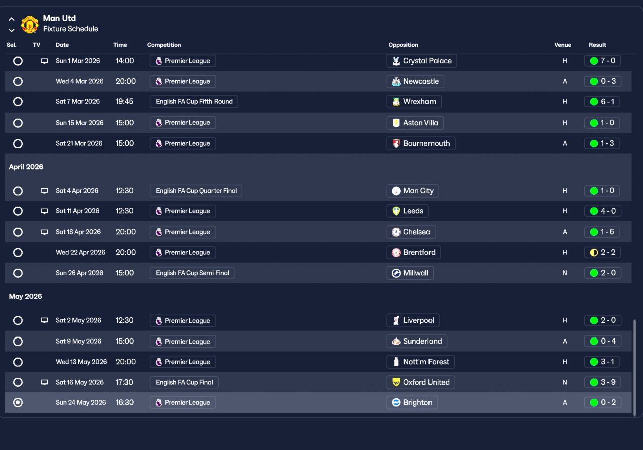
Task: Click the selected radio button in the Brighton row
Action: click(x=18, y=402)
